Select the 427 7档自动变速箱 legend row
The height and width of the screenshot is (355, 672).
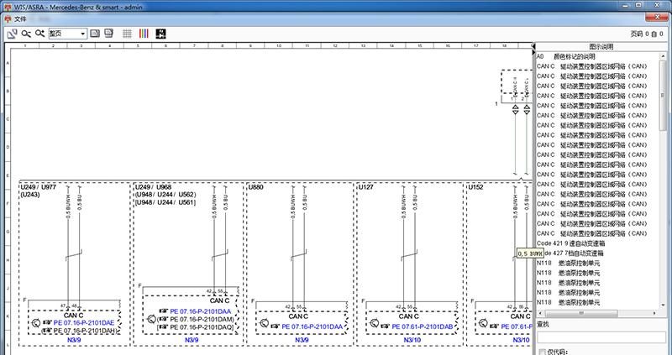(598, 253)
